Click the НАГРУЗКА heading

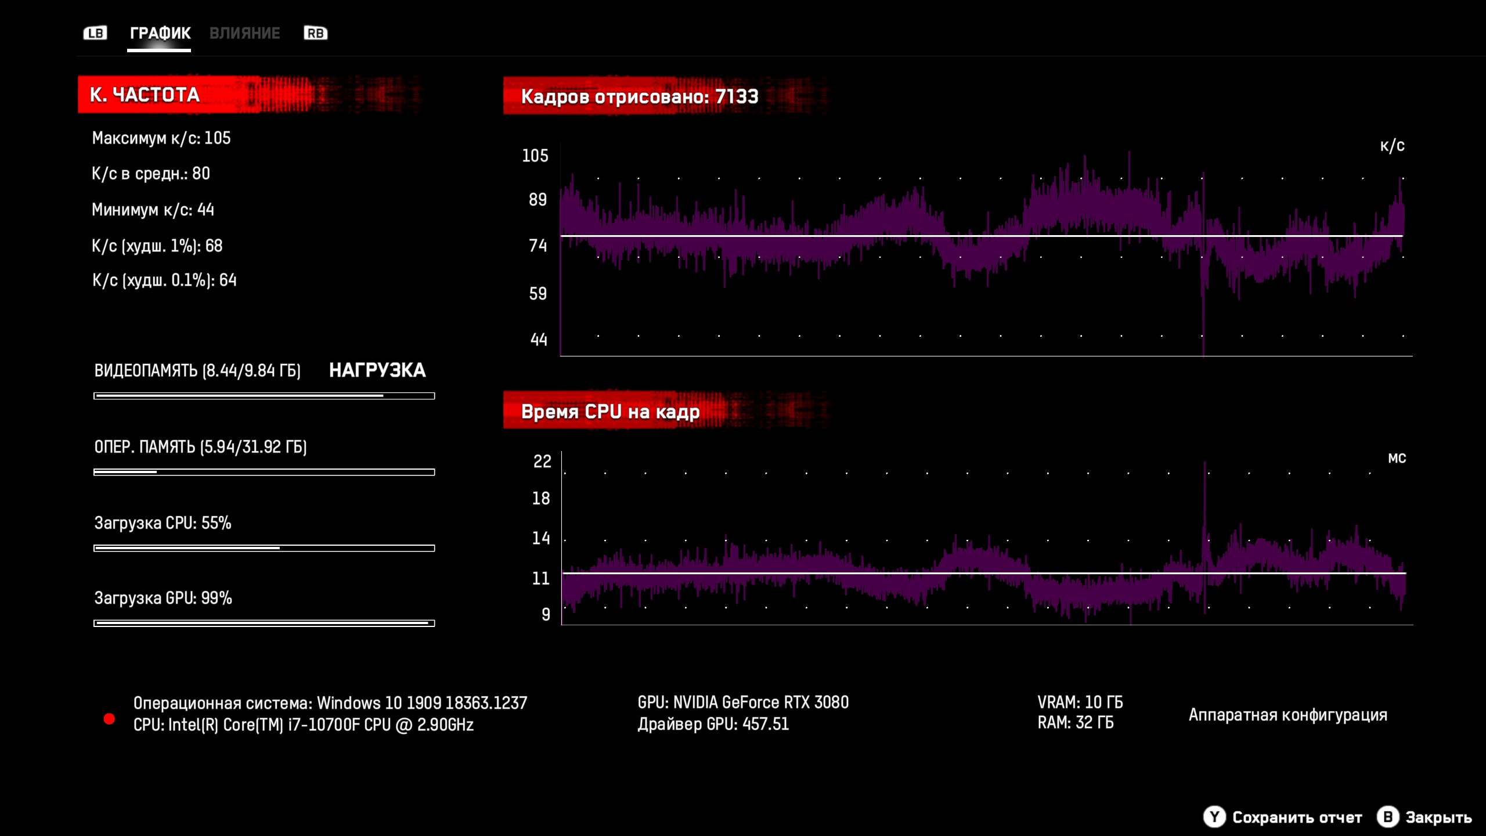pos(377,370)
